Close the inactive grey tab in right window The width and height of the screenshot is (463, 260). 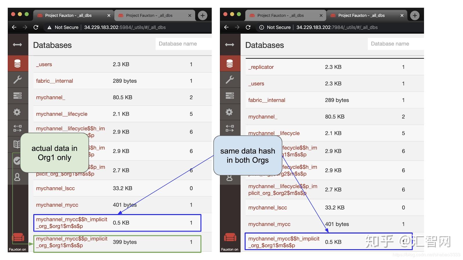click(x=321, y=16)
